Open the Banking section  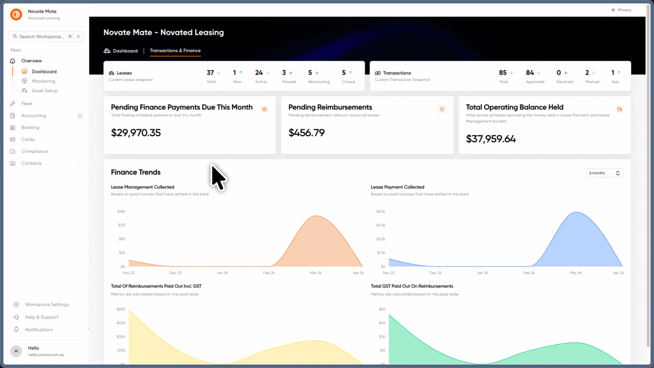pyautogui.click(x=30, y=127)
